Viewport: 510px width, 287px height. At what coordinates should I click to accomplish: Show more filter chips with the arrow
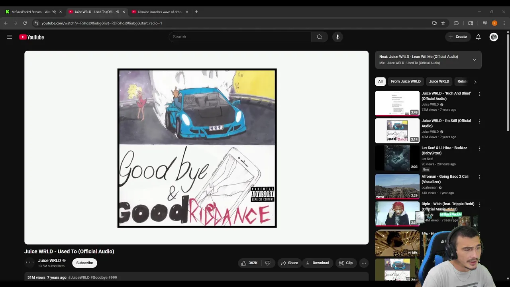(475, 82)
